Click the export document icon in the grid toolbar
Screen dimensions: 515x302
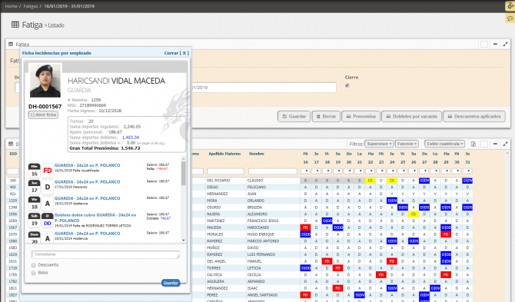click(473, 144)
